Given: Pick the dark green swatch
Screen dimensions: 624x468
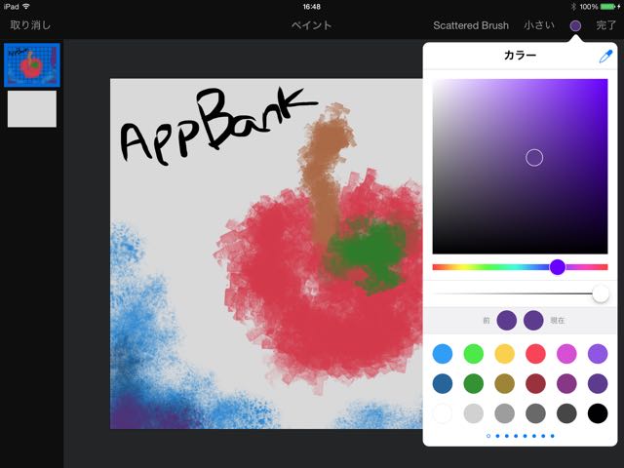Looking at the screenshot, I should tap(474, 383).
